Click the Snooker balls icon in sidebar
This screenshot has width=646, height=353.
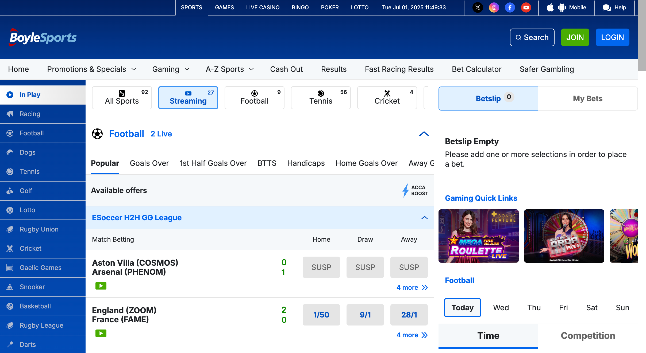pos(10,287)
